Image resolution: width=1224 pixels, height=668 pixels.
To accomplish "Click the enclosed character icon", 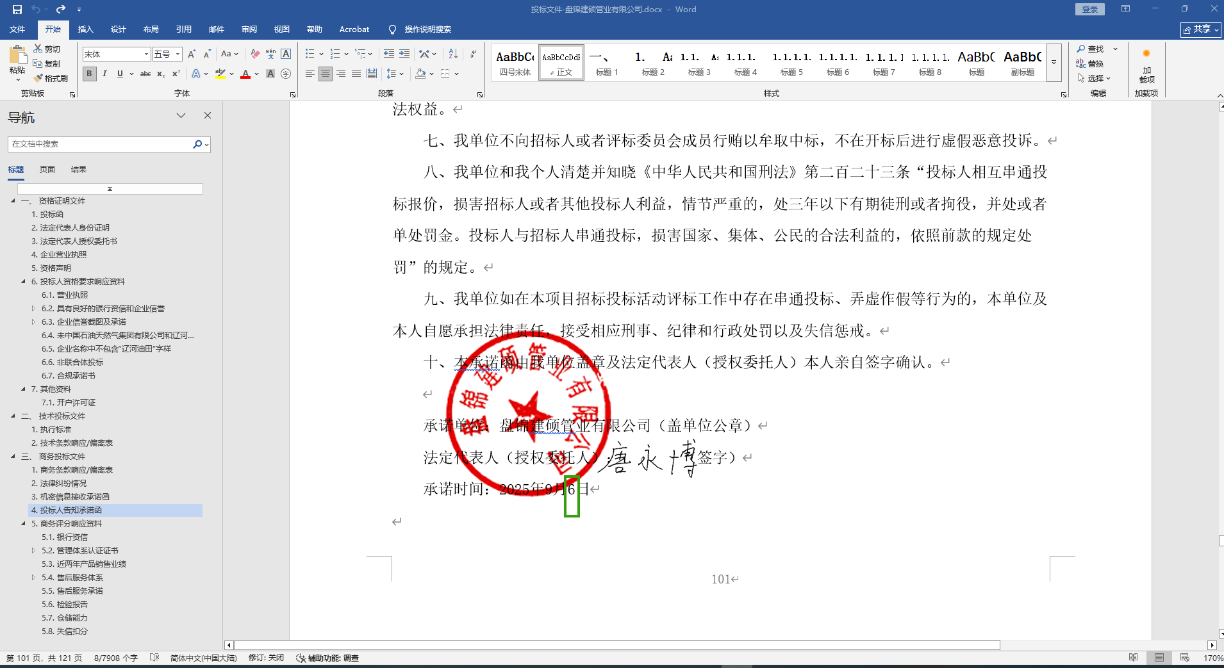I will tap(286, 74).
